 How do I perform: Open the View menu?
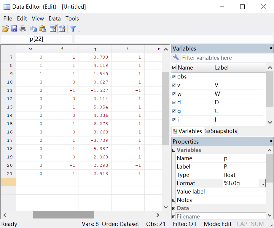[x=38, y=18]
